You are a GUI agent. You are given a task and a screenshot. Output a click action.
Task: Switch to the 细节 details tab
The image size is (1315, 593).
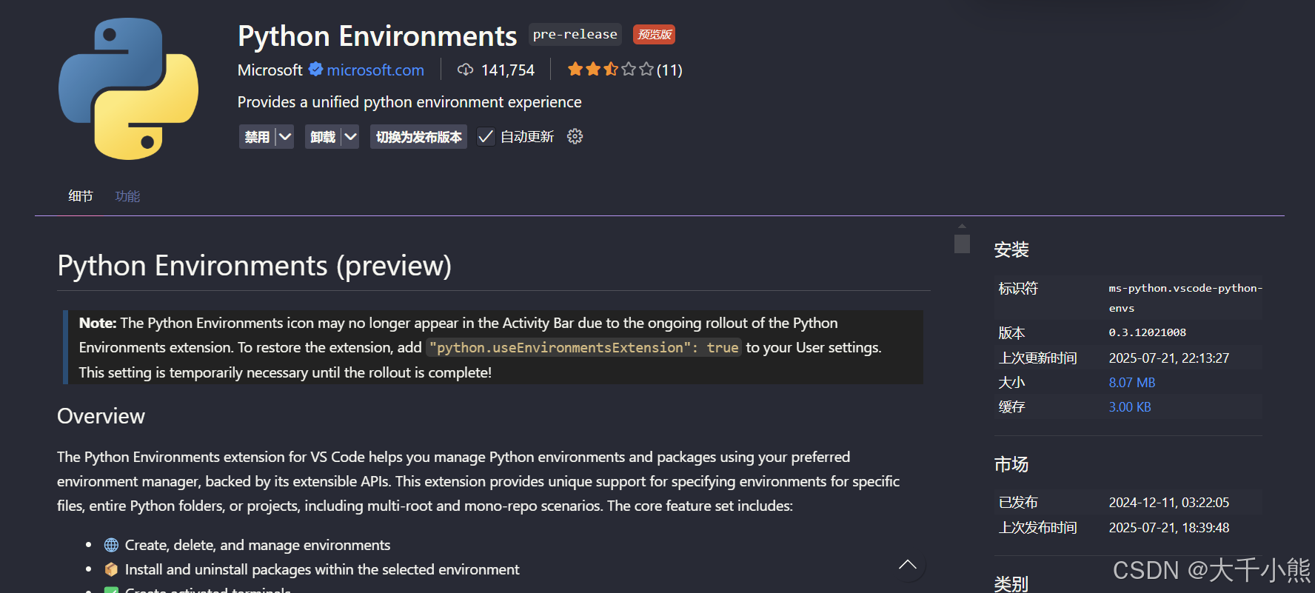click(81, 196)
